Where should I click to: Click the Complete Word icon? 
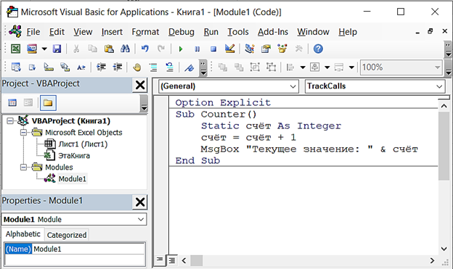tap(81, 67)
